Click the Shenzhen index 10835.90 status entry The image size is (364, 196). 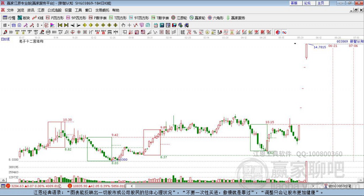(96, 186)
